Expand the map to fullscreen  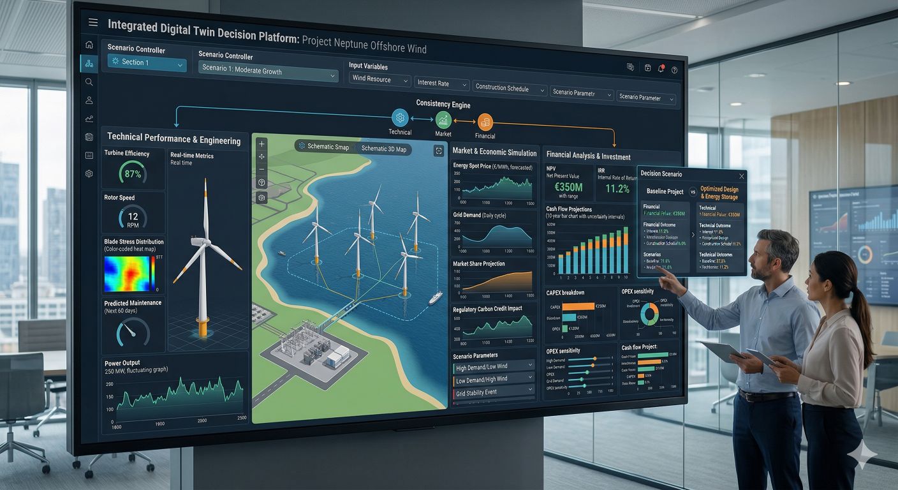pos(438,151)
